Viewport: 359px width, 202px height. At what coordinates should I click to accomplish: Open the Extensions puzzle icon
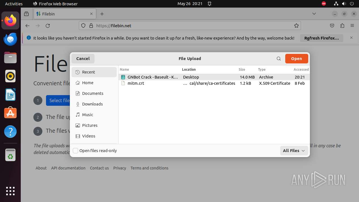point(342,26)
